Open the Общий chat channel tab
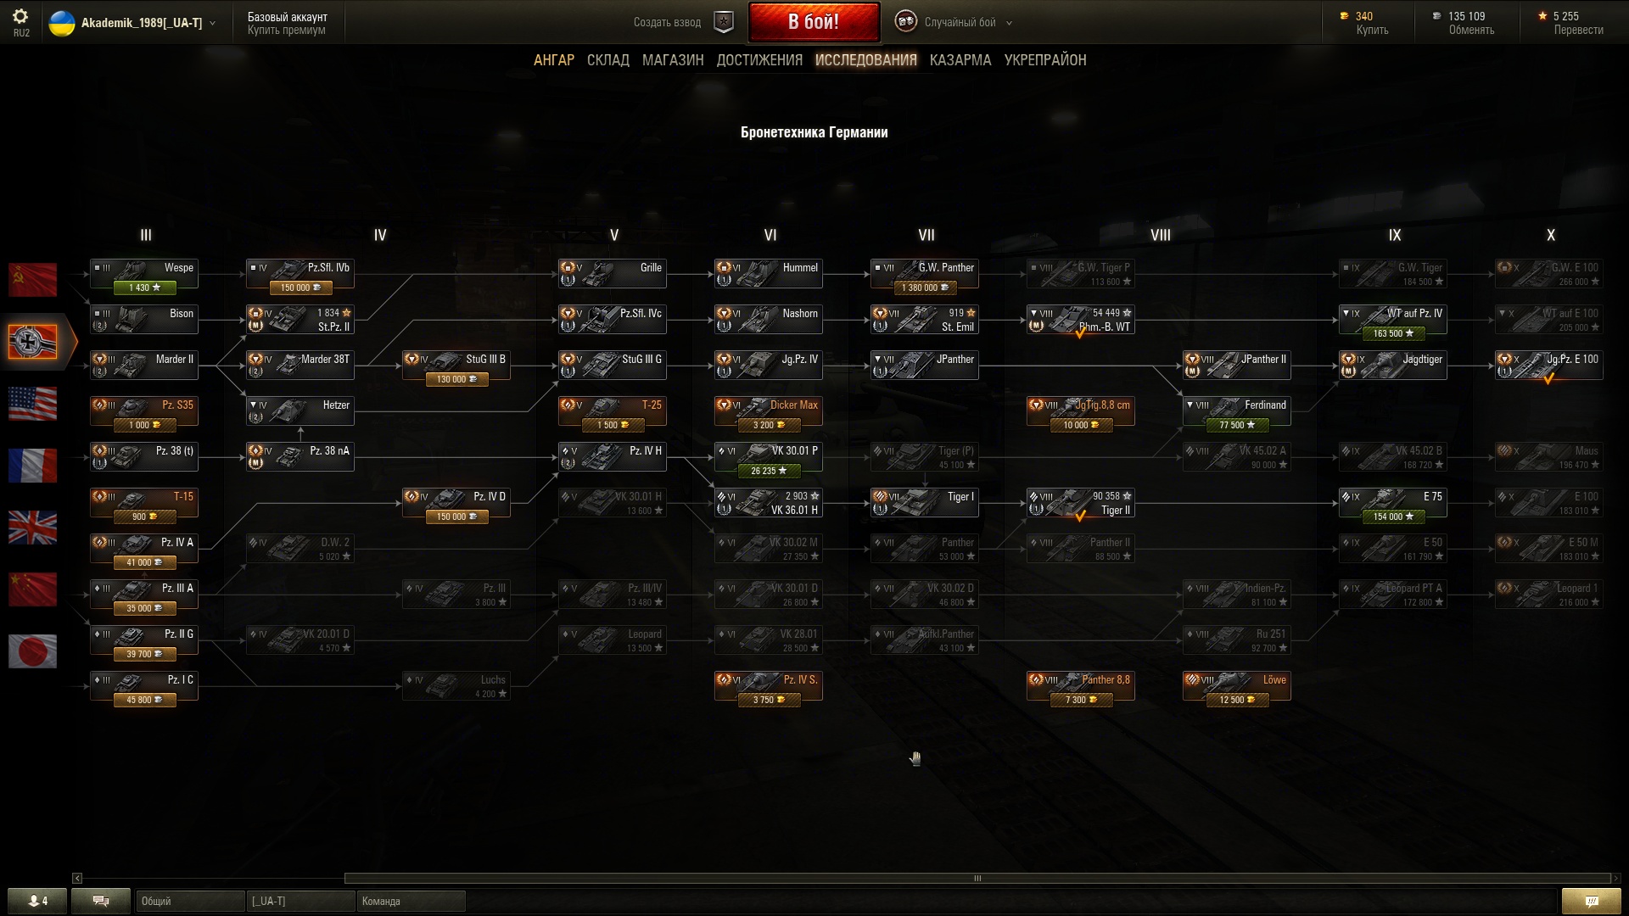1629x916 pixels. (x=190, y=901)
